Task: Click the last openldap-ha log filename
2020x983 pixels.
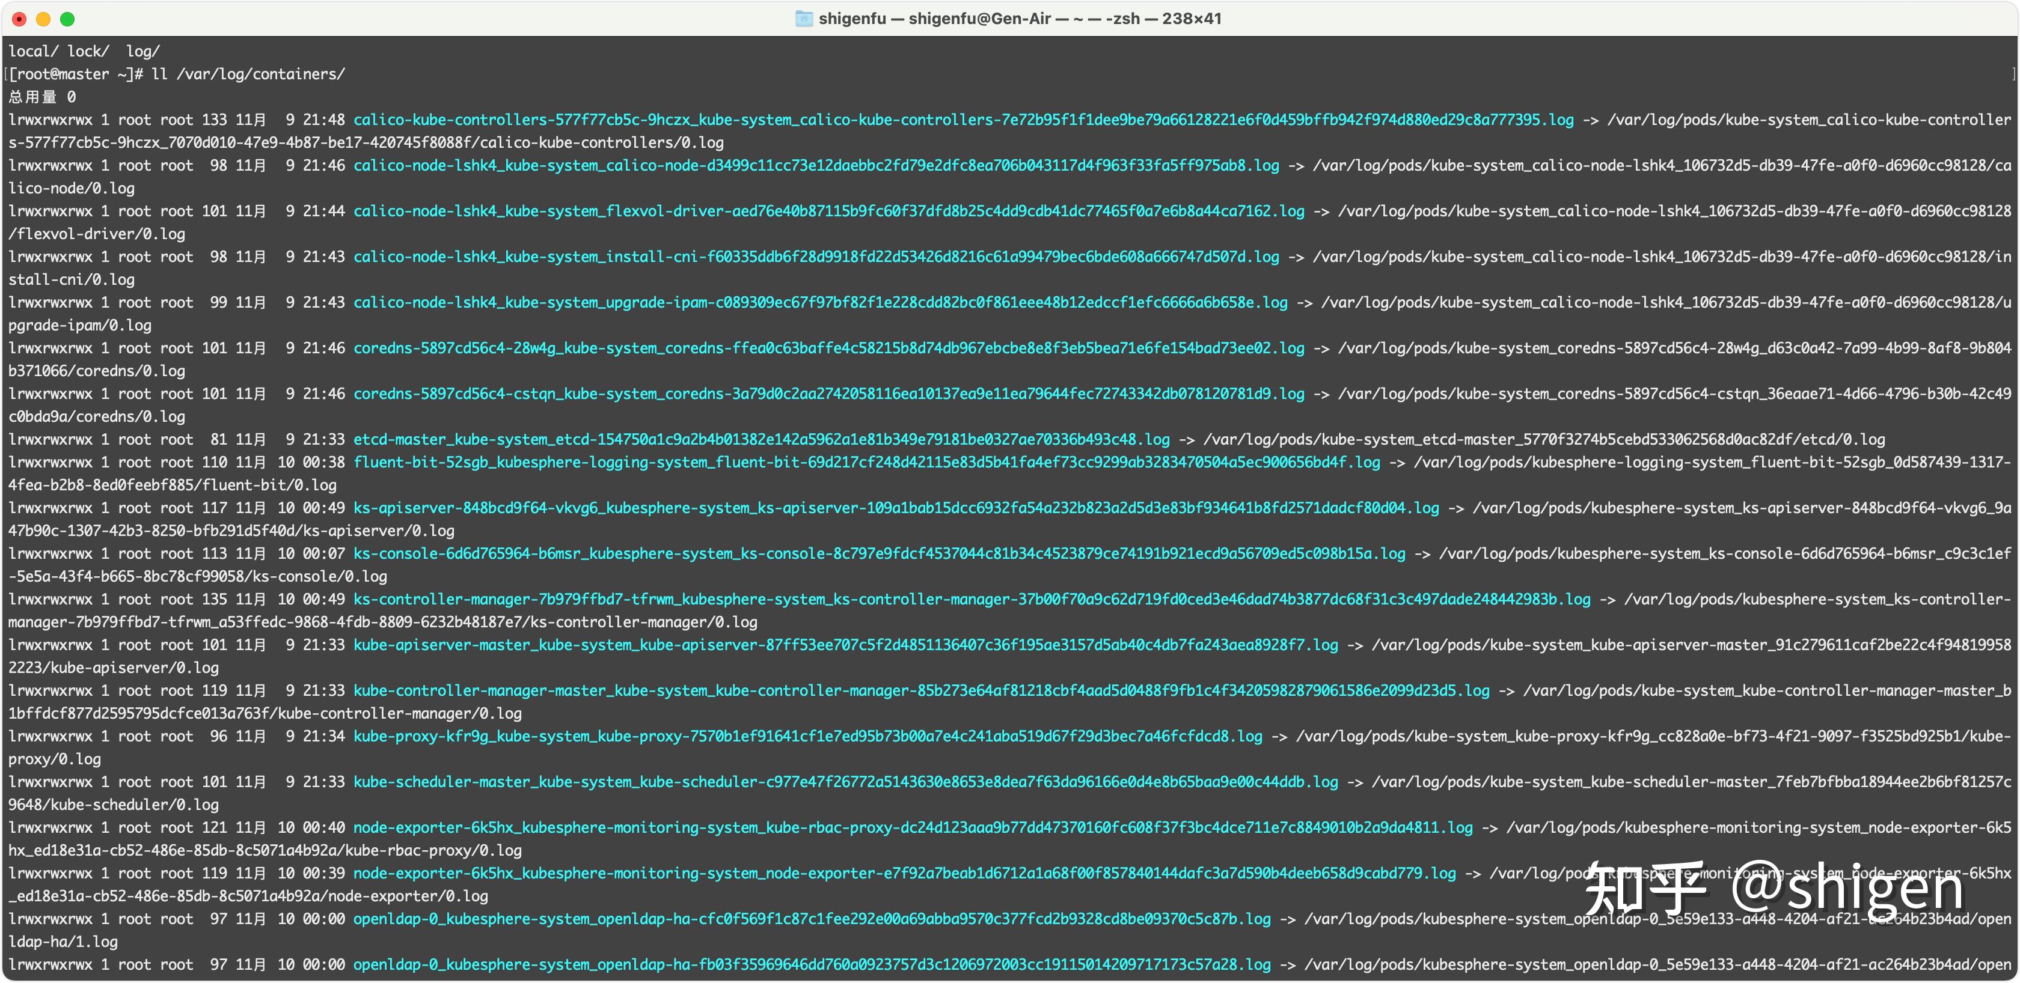Action: tap(812, 965)
